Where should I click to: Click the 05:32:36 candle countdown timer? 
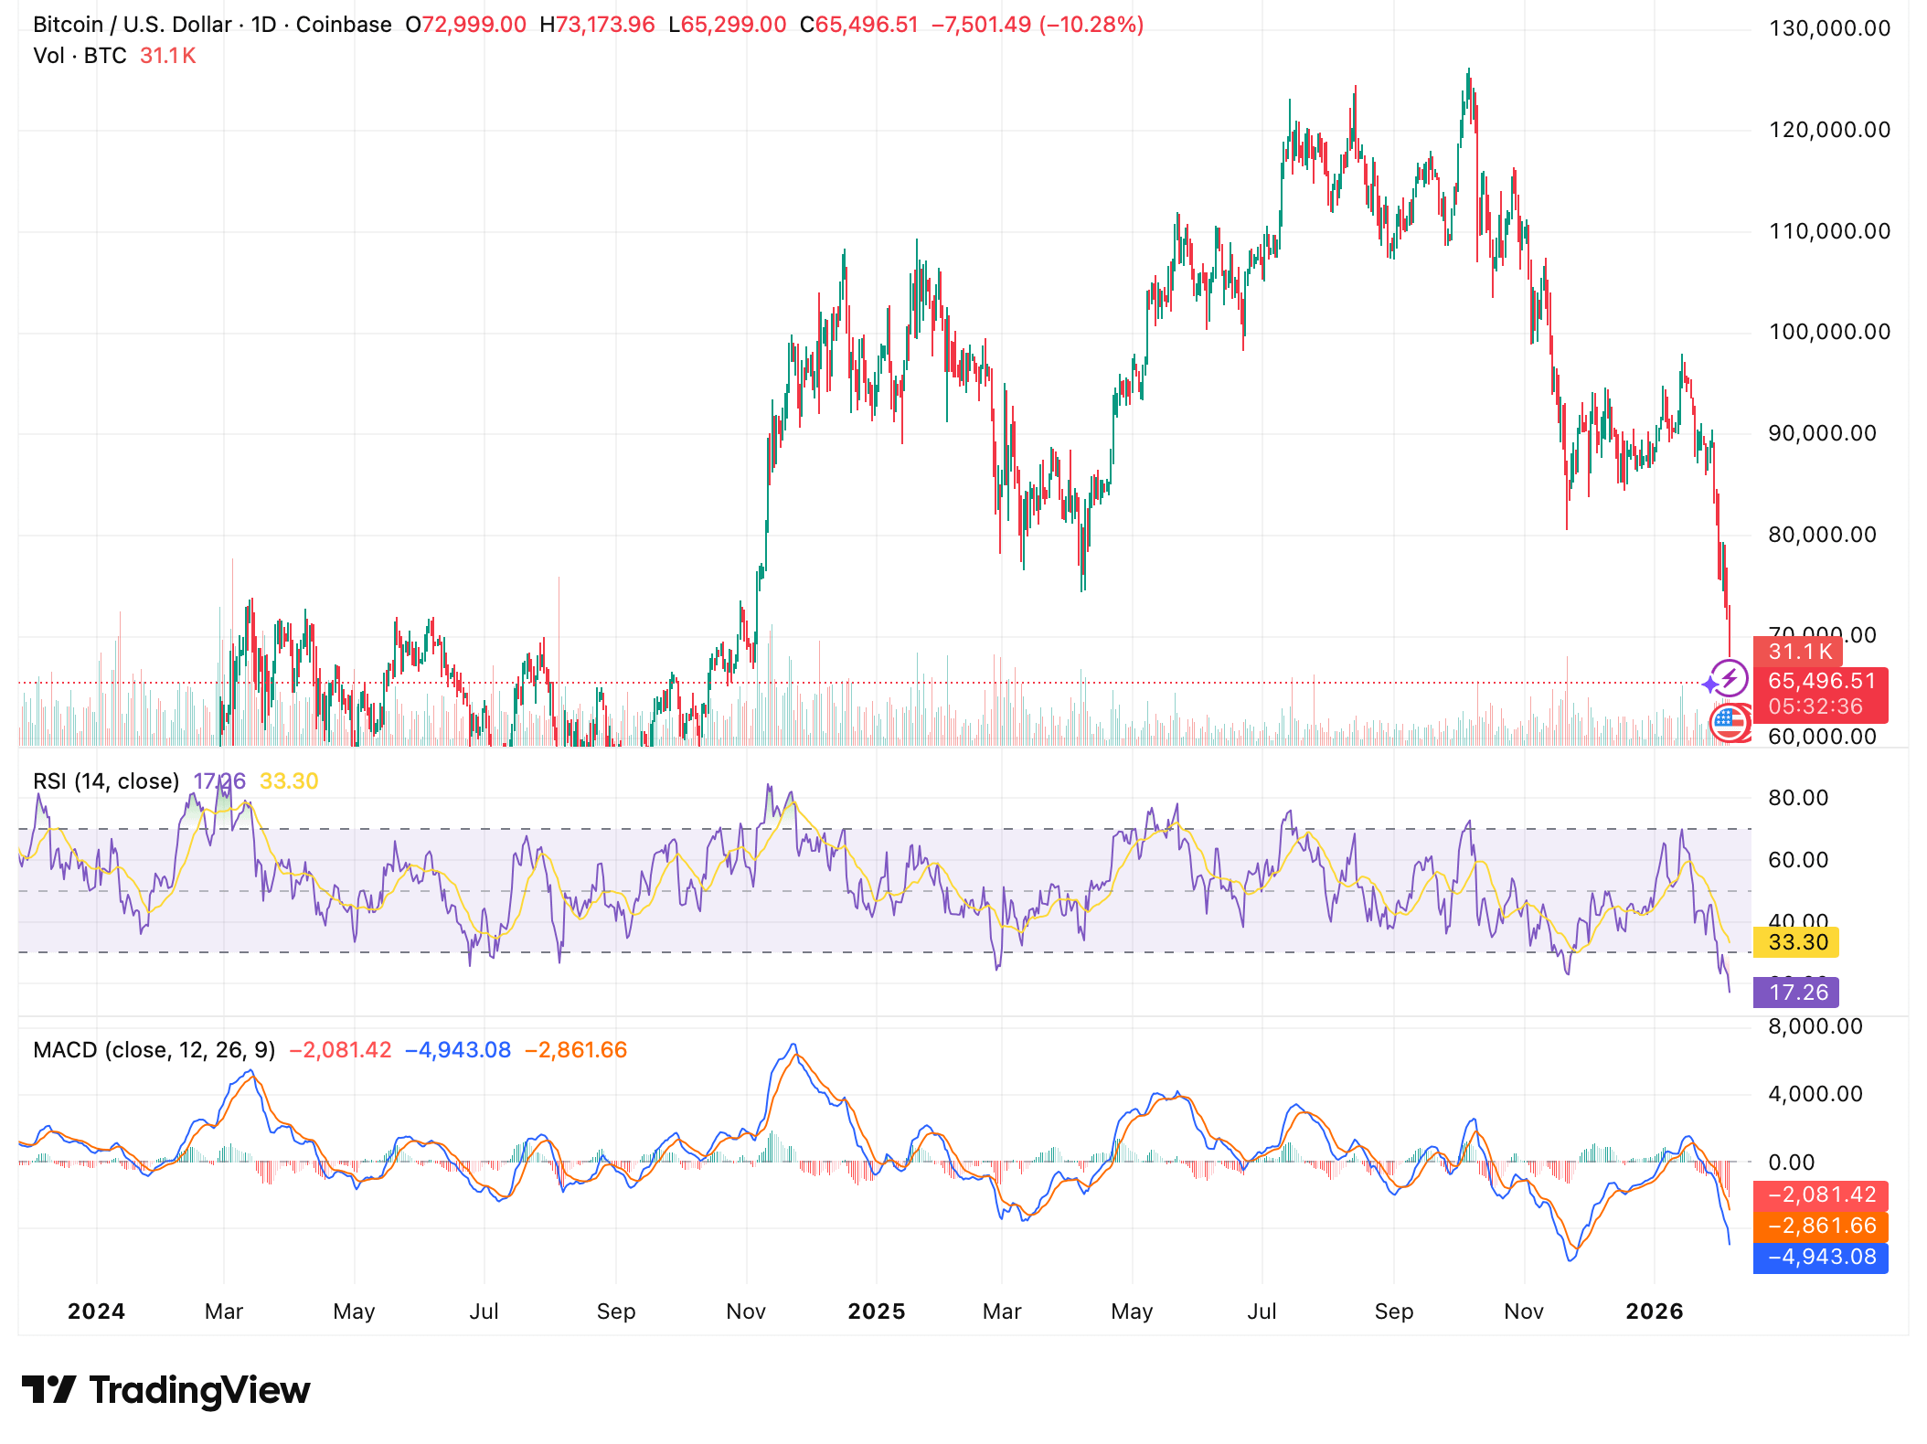[x=1815, y=706]
